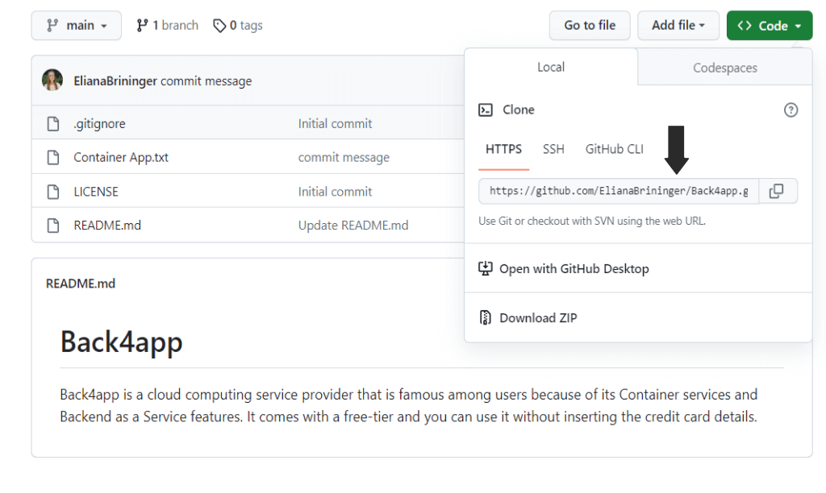Viewport: 826px width, 493px height.
Task: Click the file icon next to README.md row
Action: pyautogui.click(x=53, y=226)
